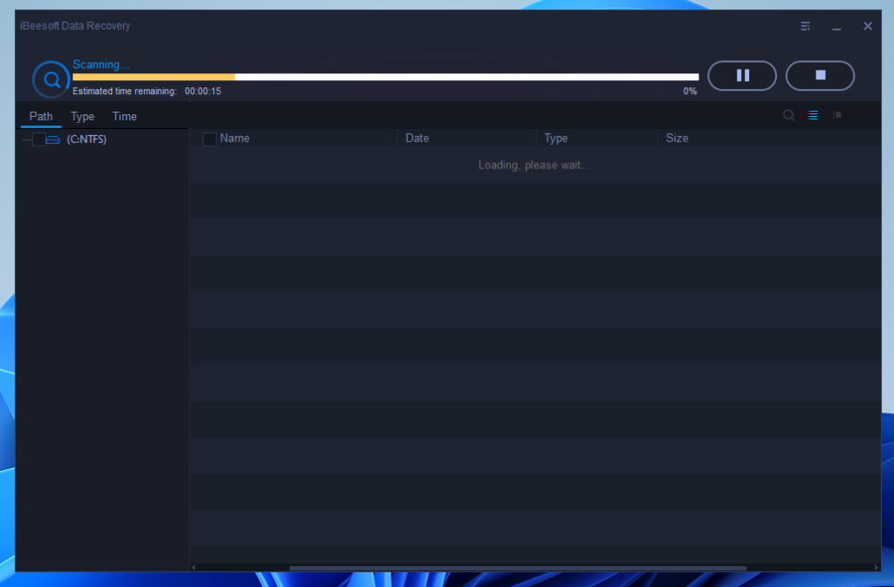Screen dimensions: 894x587
Task: Click the circular scanning magnifier icon
Action: 51,80
